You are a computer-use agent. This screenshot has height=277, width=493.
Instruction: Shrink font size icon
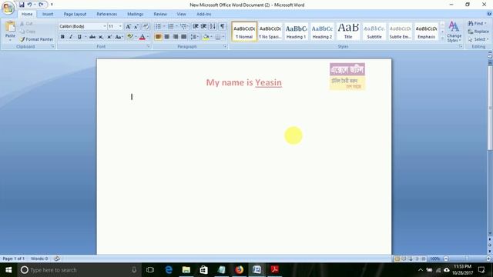pyautogui.click(x=136, y=26)
